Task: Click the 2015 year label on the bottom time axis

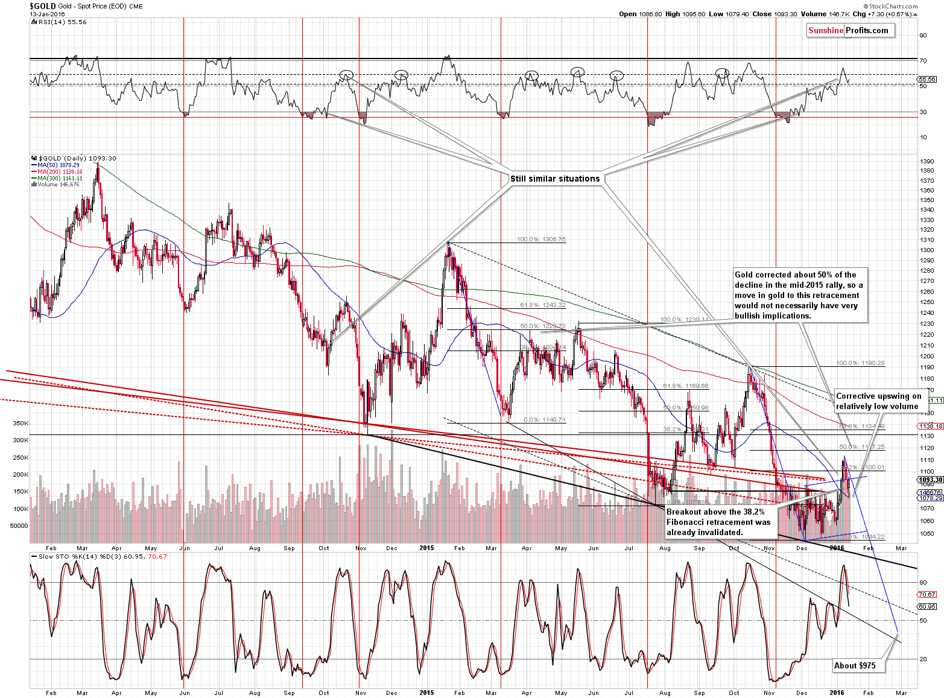Action: (x=426, y=693)
